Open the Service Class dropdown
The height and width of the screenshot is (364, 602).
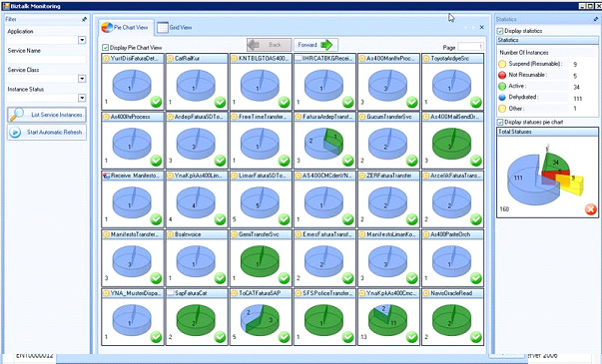(82, 79)
